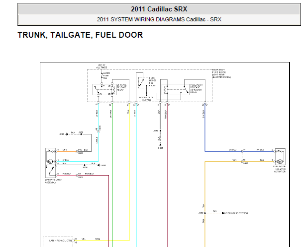Click the "ORG" label on the orange wire
302x247 pixels.
coord(65,150)
